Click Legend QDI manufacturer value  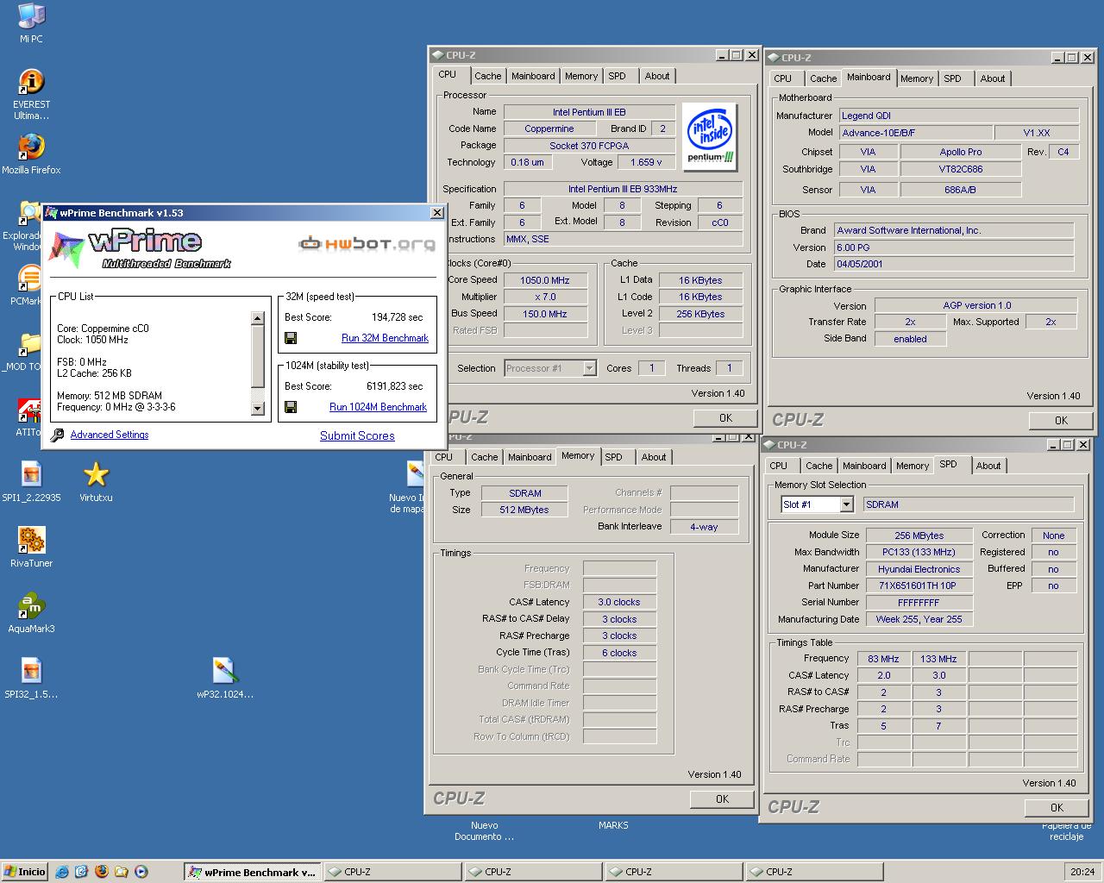(x=958, y=116)
